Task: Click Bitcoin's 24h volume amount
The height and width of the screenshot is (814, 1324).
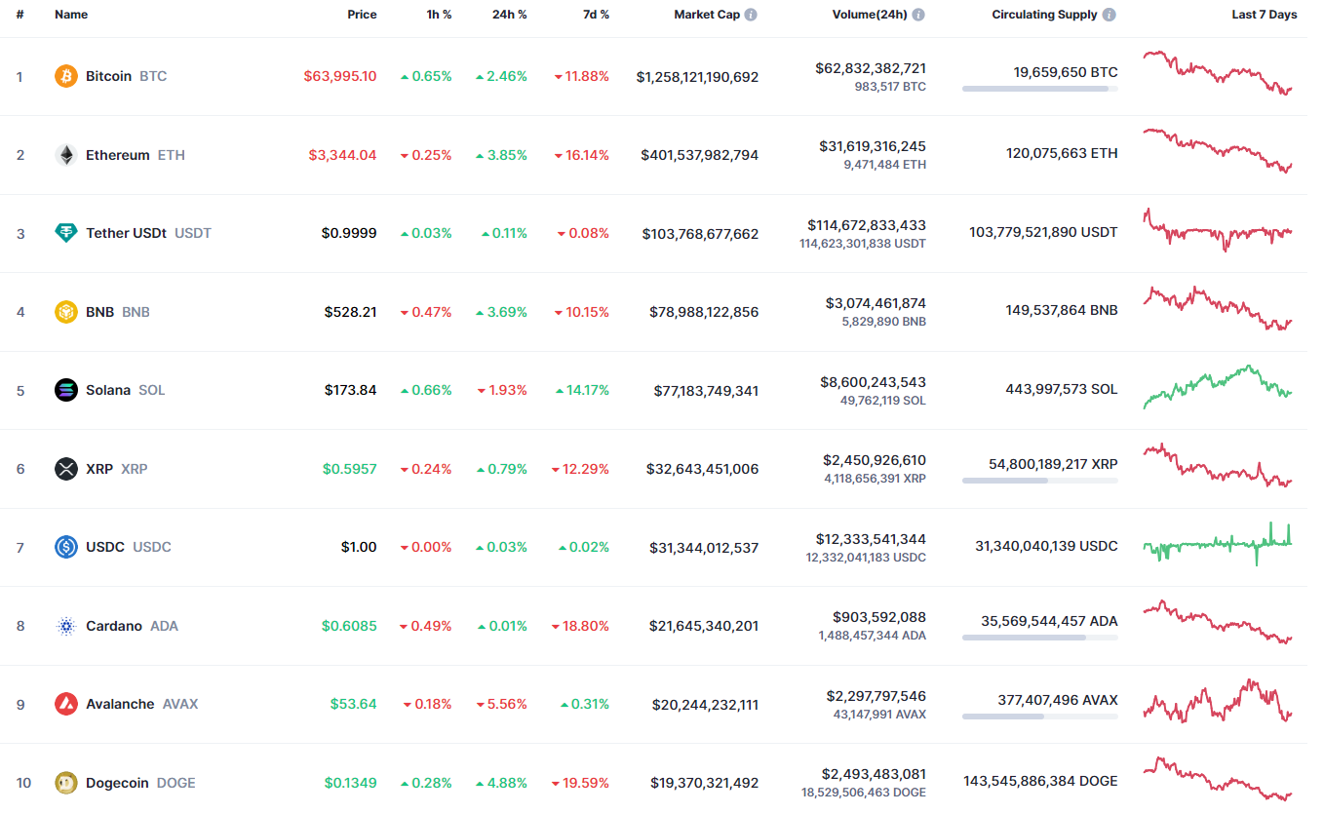Action: 871,68
